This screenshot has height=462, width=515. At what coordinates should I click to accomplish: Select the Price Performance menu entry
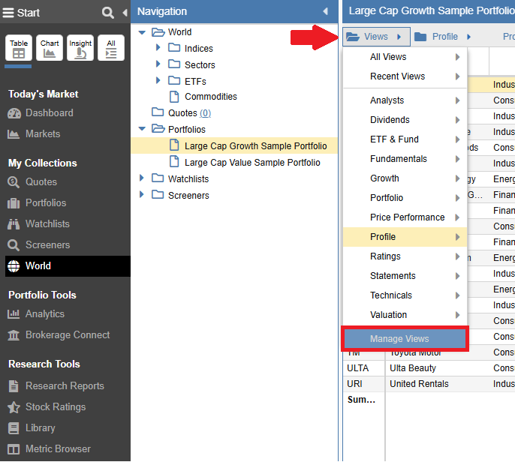tap(407, 217)
